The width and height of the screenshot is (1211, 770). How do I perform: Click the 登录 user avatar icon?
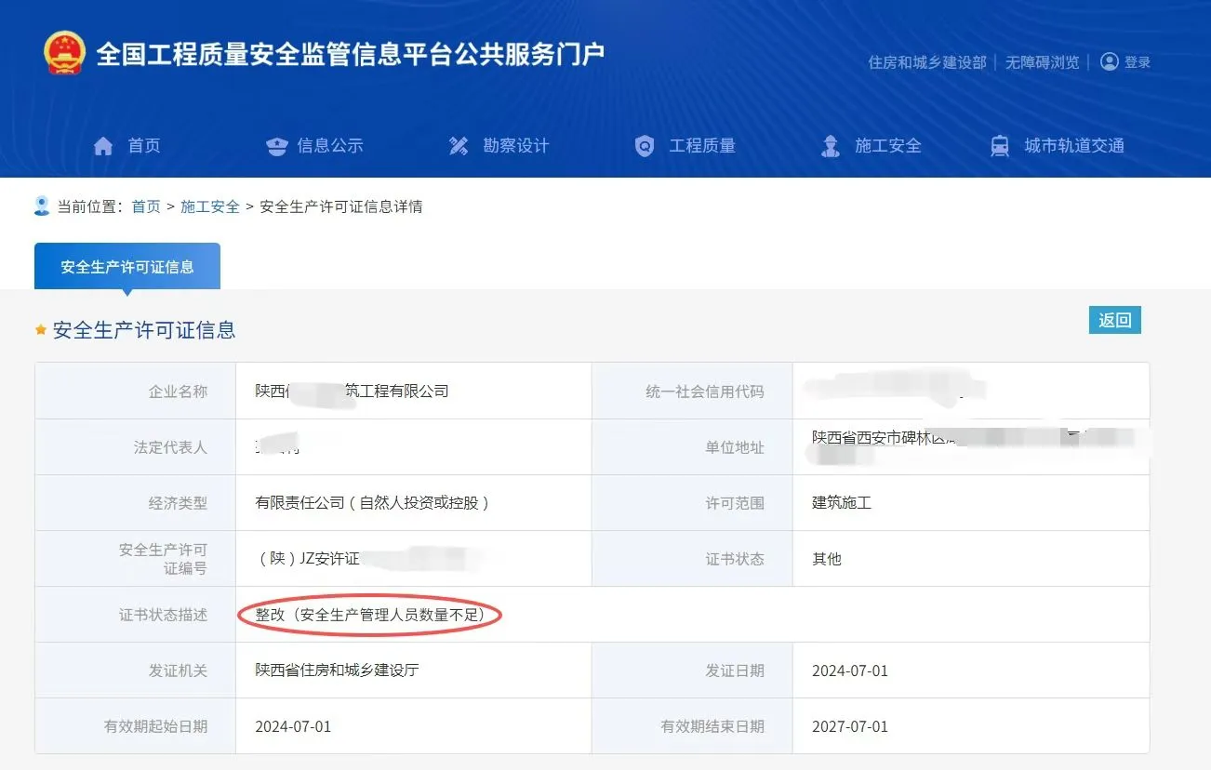[1109, 61]
